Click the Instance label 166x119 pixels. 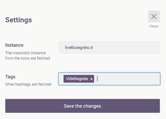point(14,45)
